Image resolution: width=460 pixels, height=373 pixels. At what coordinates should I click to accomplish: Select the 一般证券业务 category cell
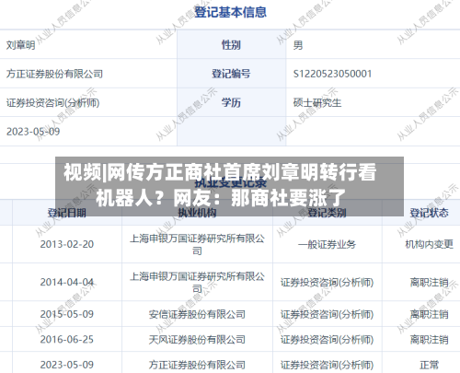click(x=327, y=244)
